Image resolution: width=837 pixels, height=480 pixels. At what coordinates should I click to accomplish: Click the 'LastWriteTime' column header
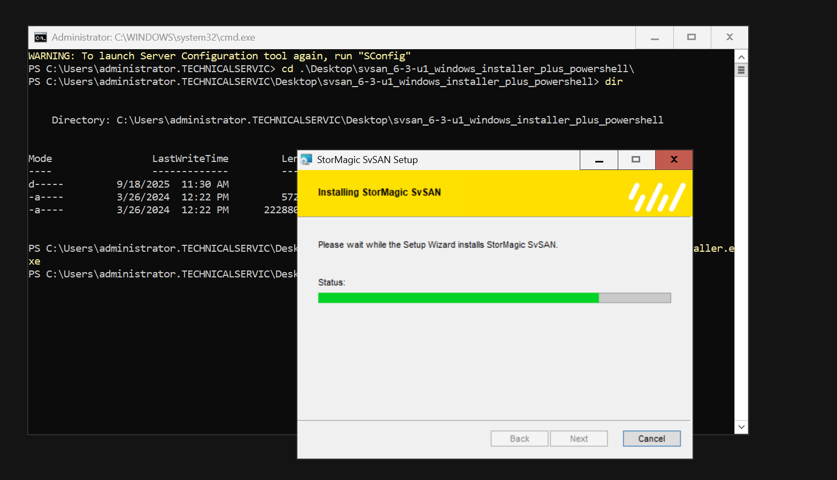point(190,159)
